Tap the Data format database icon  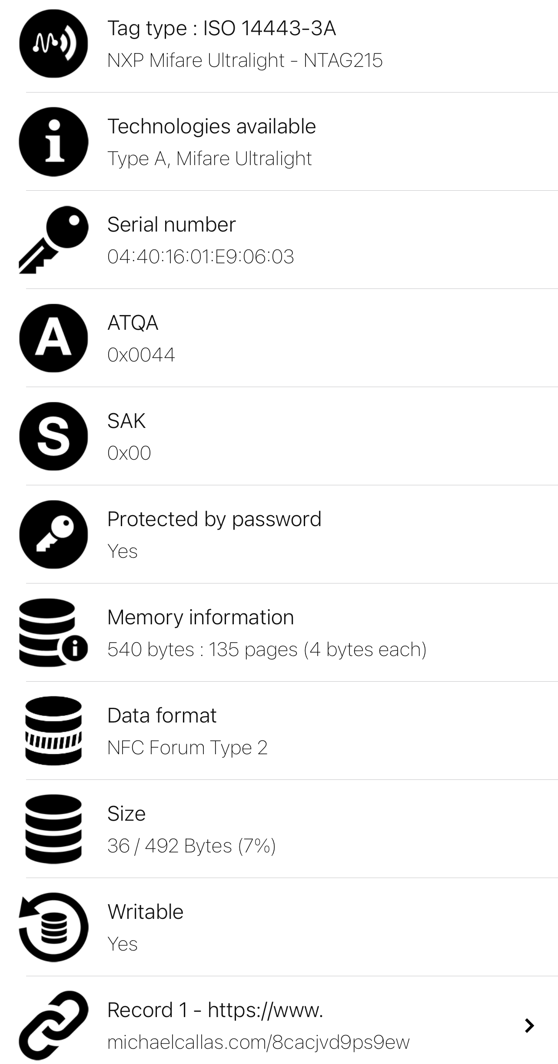(x=53, y=731)
